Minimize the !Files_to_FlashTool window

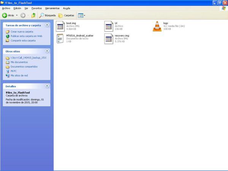tap(215, 3)
